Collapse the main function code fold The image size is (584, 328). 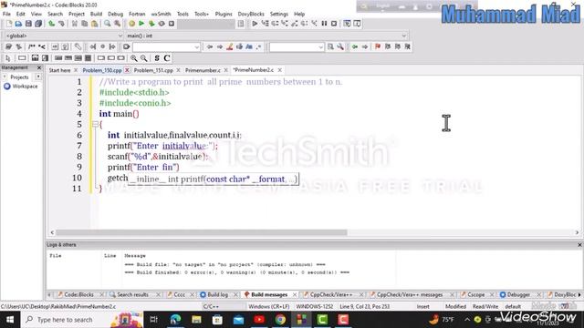click(x=95, y=124)
